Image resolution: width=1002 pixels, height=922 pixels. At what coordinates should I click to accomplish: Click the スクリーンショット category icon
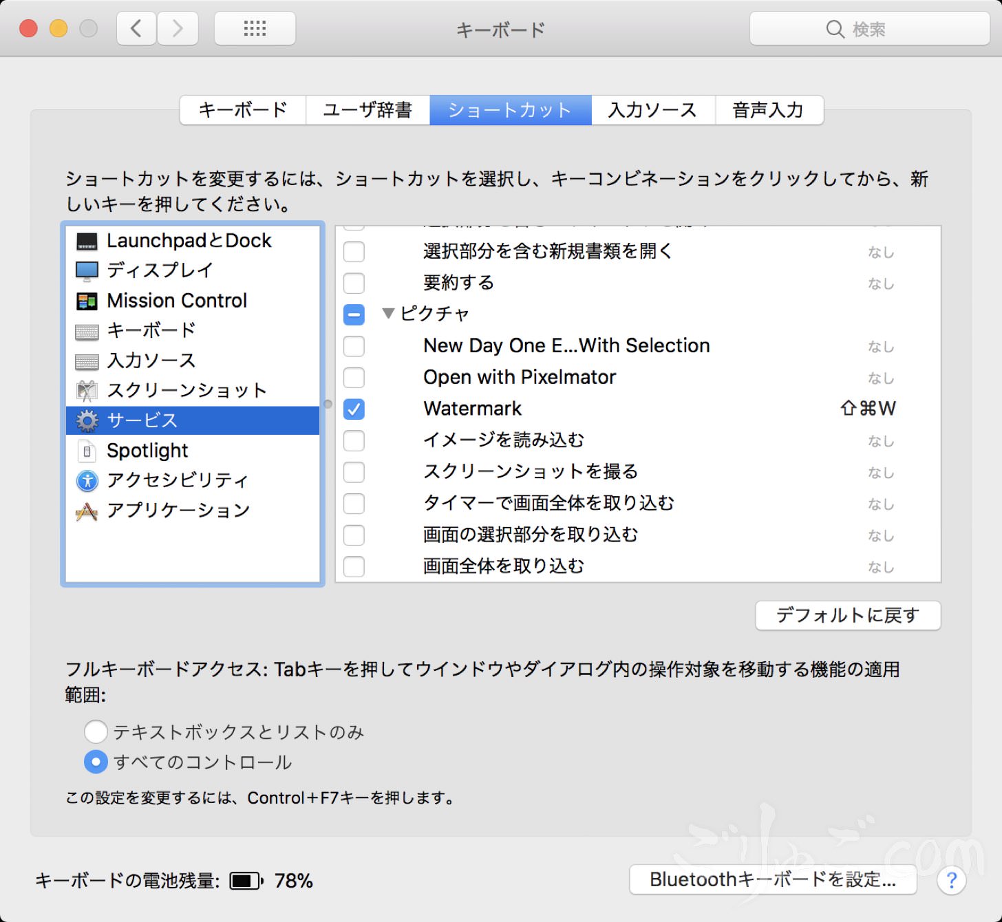[x=87, y=391]
